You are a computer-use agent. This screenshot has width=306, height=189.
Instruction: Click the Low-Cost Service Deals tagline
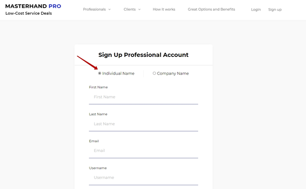pyautogui.click(x=28, y=13)
